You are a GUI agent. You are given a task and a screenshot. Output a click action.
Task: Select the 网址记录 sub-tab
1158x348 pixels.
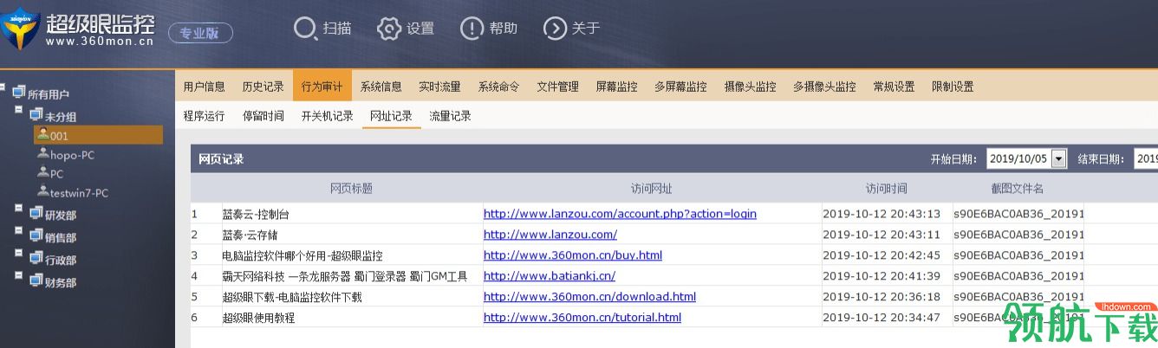(x=392, y=116)
